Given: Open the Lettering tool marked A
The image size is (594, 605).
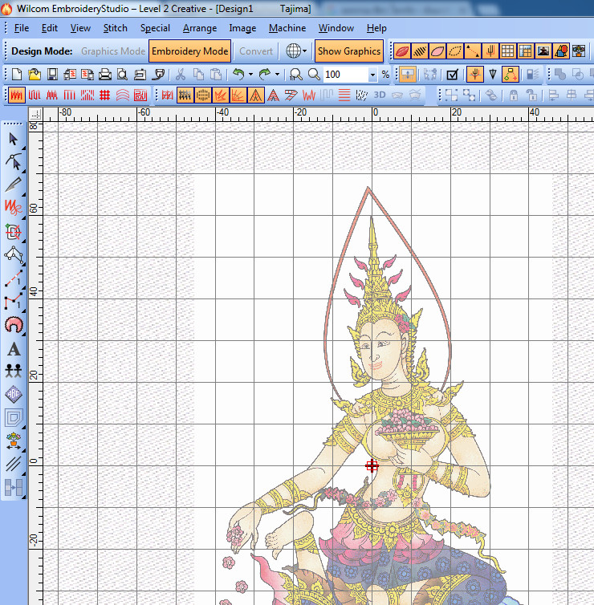Looking at the screenshot, I should [14, 349].
